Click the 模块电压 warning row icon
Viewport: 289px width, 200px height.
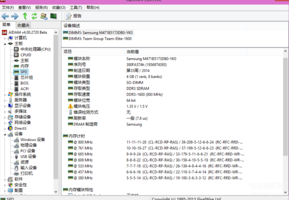coord(70,106)
